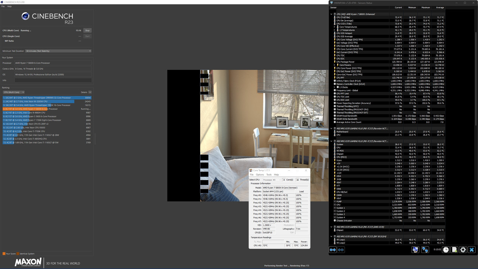Expand the Core Temperatures group in HWiNFO
Viewport: 478px width, 269px height.
[x=334, y=27]
